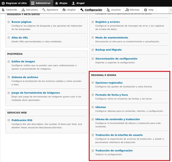Click the arrow bullet beside Registro y errores
Screen dimensions: 172x162
[x=93, y=22]
